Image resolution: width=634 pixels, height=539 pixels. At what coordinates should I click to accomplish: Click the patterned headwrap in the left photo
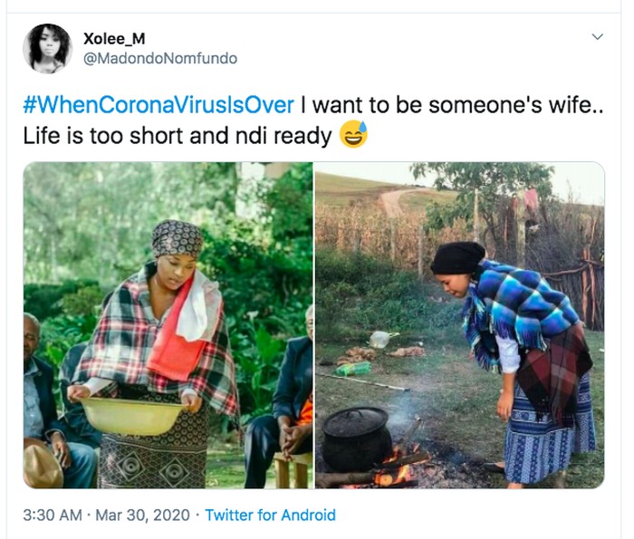[x=177, y=239]
